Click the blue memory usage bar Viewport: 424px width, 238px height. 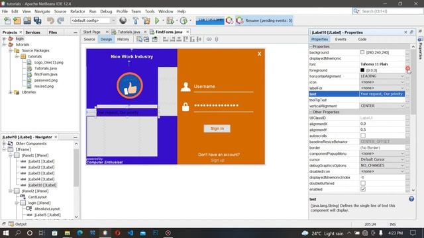pyautogui.click(x=210, y=20)
